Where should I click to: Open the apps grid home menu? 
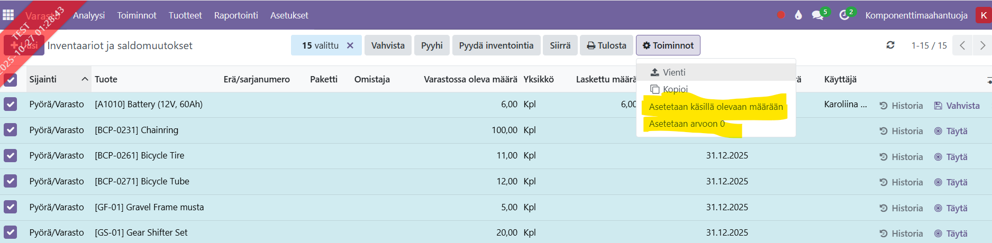pos(8,15)
